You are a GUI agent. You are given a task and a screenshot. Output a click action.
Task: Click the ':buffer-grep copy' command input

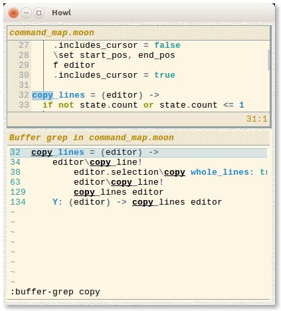point(138,292)
